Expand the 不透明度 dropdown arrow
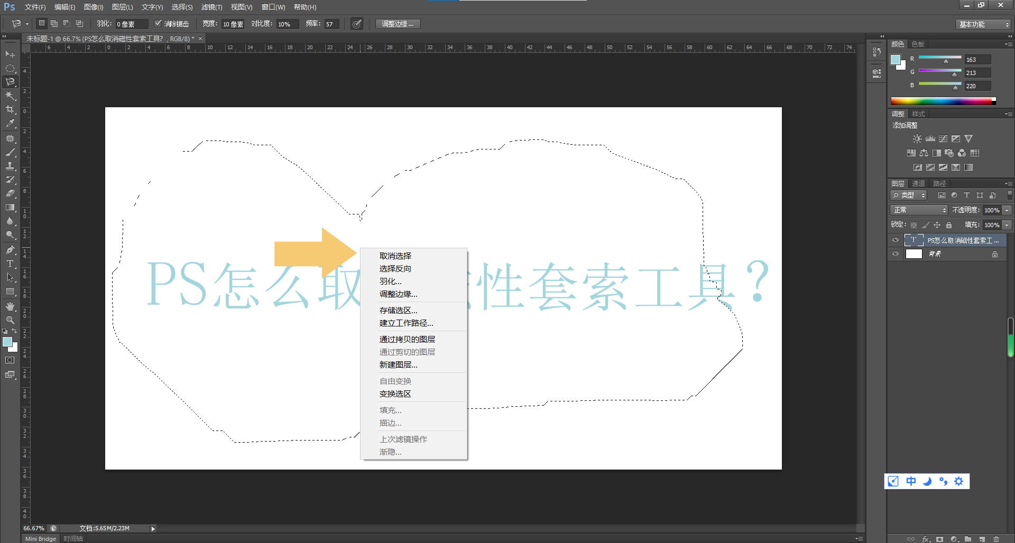The image size is (1015, 543). 1006,210
